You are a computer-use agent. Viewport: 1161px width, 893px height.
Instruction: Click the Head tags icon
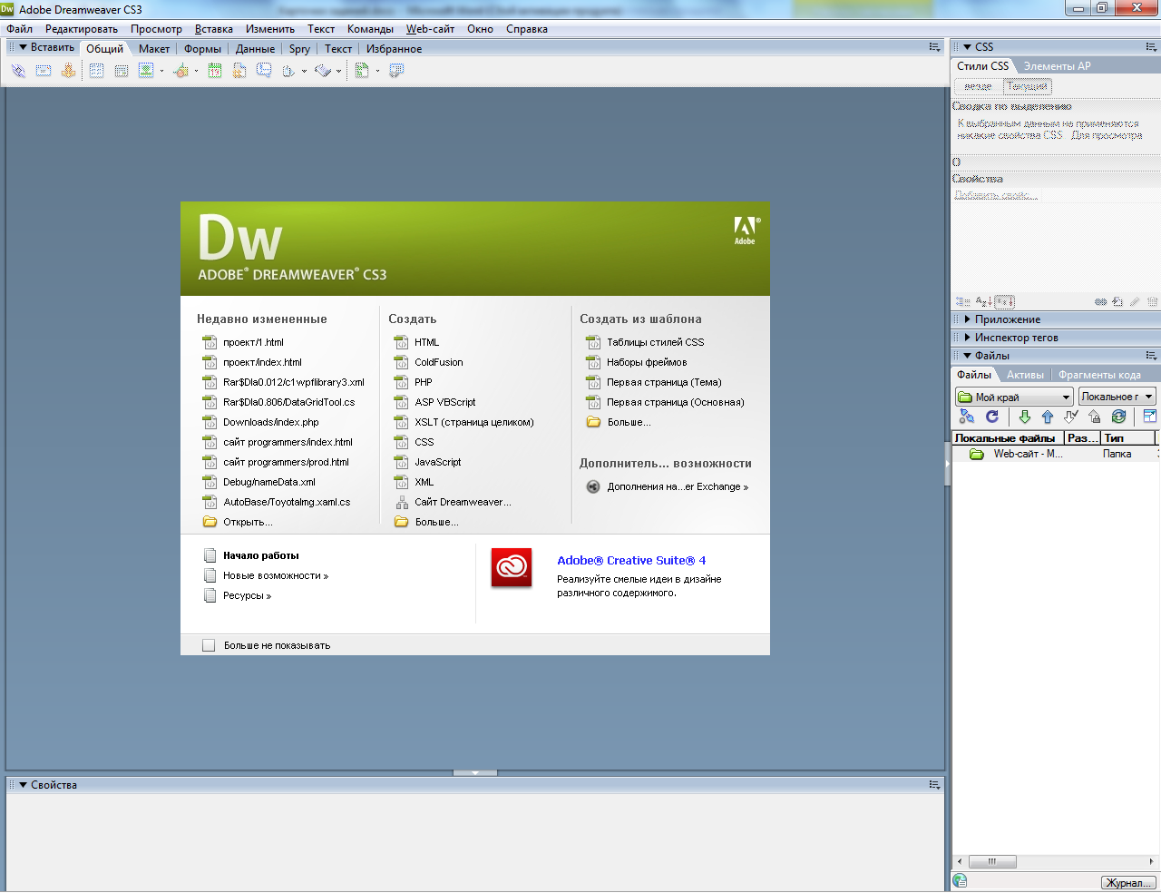288,71
